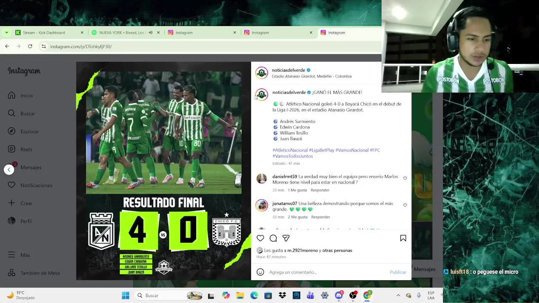The height and width of the screenshot is (303, 539).
Task: Open Crear to make a new post
Action: coord(20,203)
